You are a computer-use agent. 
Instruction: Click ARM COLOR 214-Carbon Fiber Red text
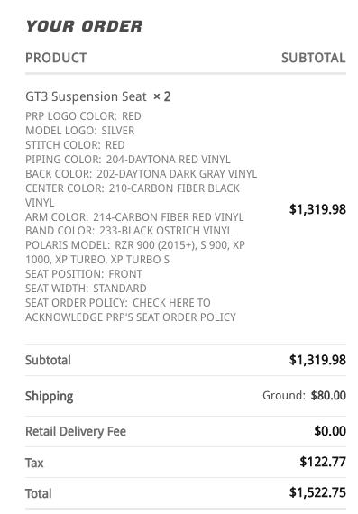point(134,217)
